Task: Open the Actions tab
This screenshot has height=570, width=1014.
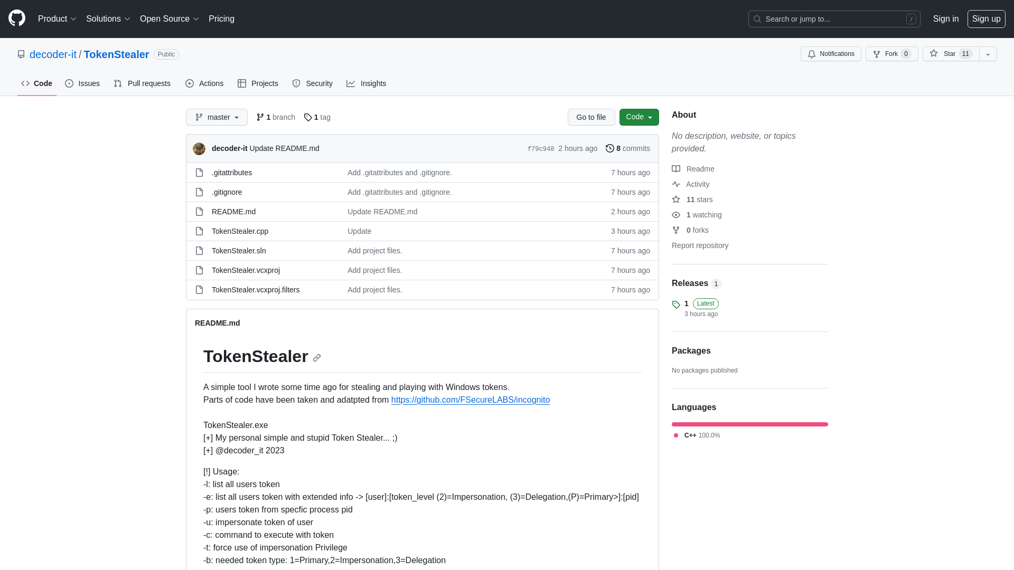Action: point(204,83)
